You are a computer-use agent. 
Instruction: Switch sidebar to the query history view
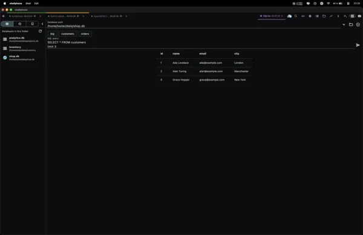tap(20, 24)
